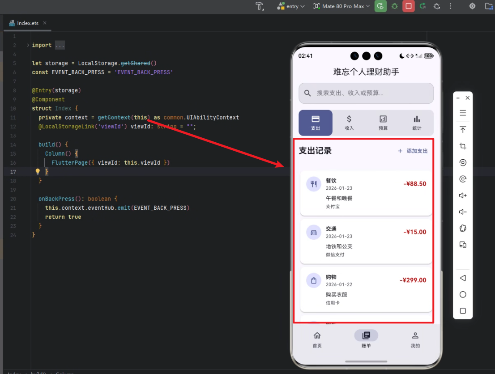Click the search field in the phone app
Viewport: 495px width, 374px height.
point(366,93)
